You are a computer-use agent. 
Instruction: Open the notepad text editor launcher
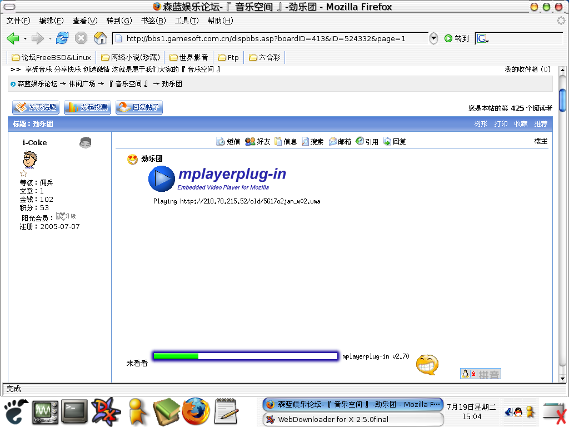pos(227,411)
